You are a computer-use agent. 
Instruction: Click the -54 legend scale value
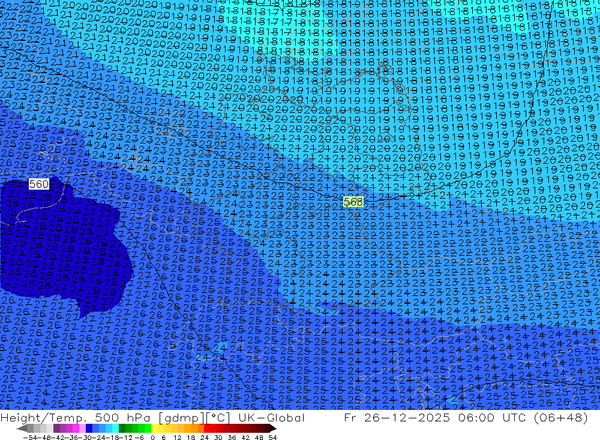(x=29, y=438)
